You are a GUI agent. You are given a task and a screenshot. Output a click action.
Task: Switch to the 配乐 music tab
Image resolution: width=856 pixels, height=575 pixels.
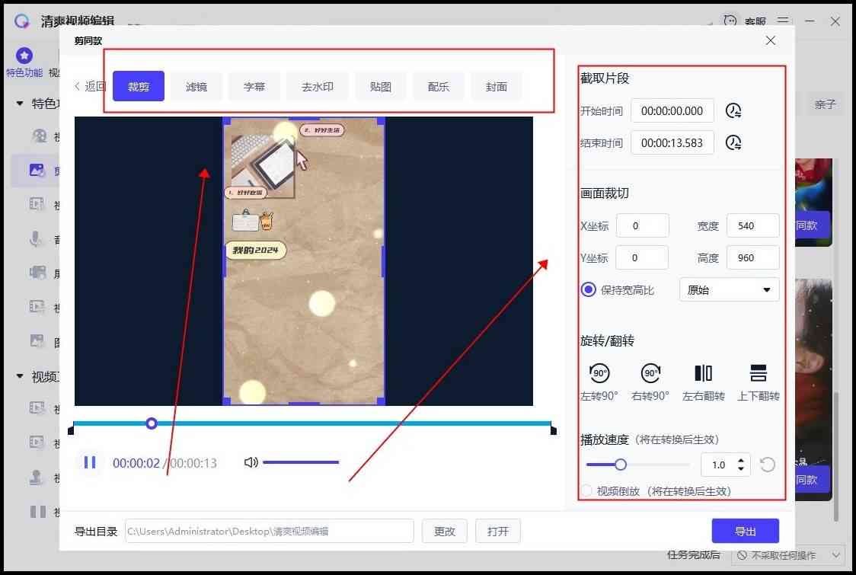tap(439, 86)
